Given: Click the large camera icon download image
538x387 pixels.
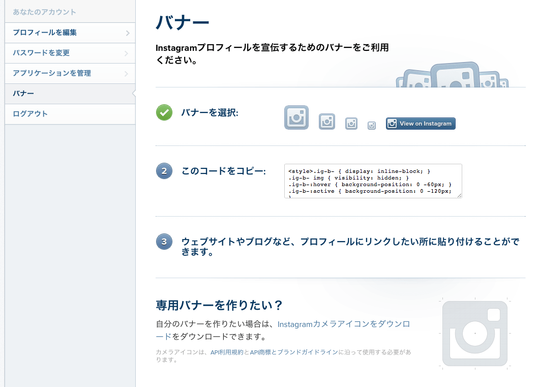Looking at the screenshot, I should pos(475,334).
